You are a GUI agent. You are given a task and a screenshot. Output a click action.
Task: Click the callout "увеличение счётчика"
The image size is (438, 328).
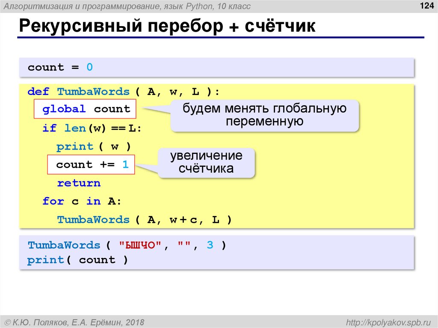(x=207, y=162)
